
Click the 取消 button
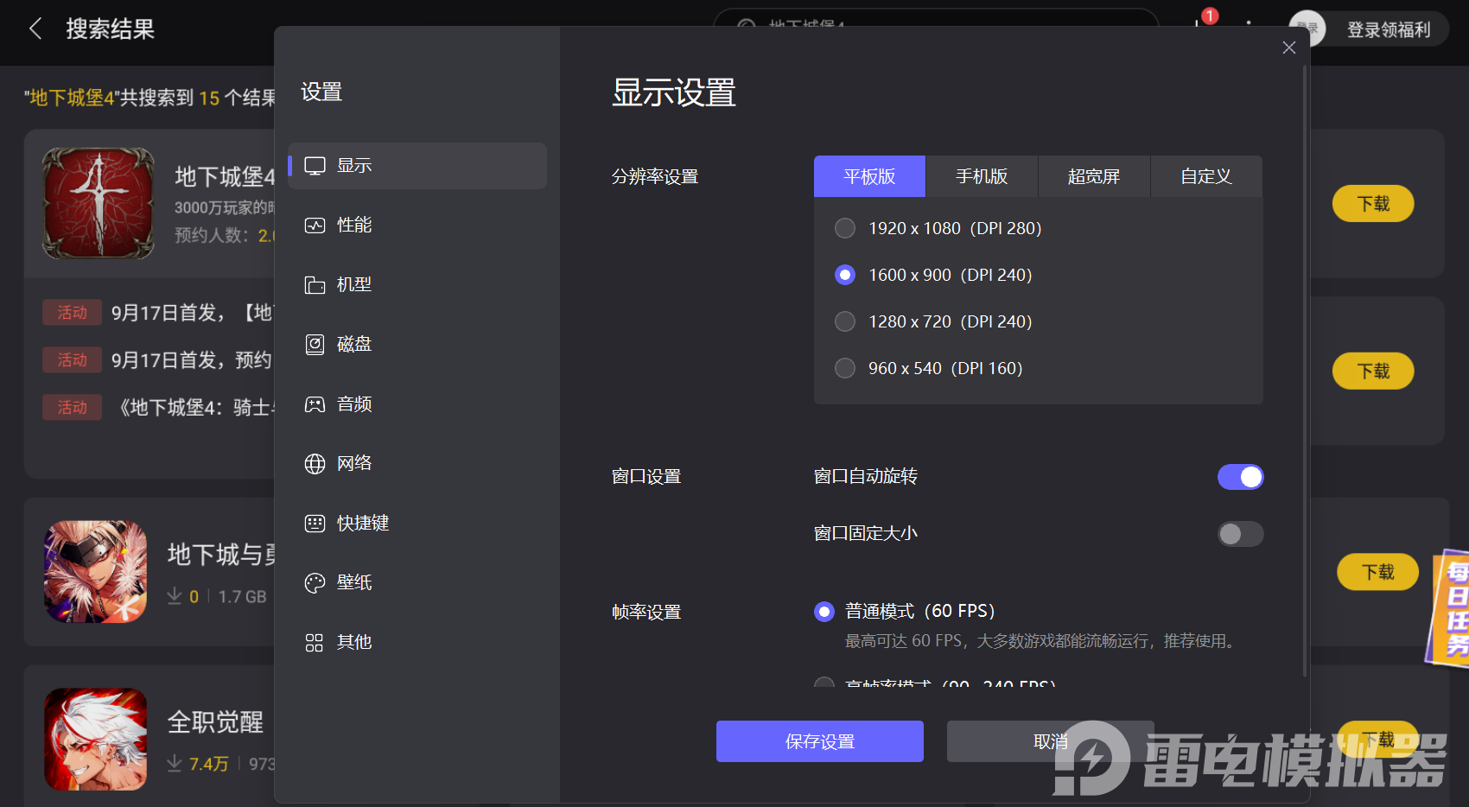(x=1050, y=740)
